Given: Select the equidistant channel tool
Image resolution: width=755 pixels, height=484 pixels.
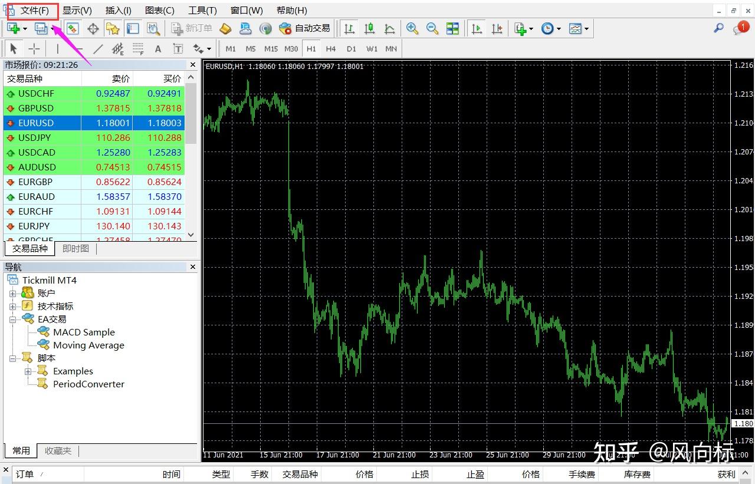Looking at the screenshot, I should [x=118, y=49].
